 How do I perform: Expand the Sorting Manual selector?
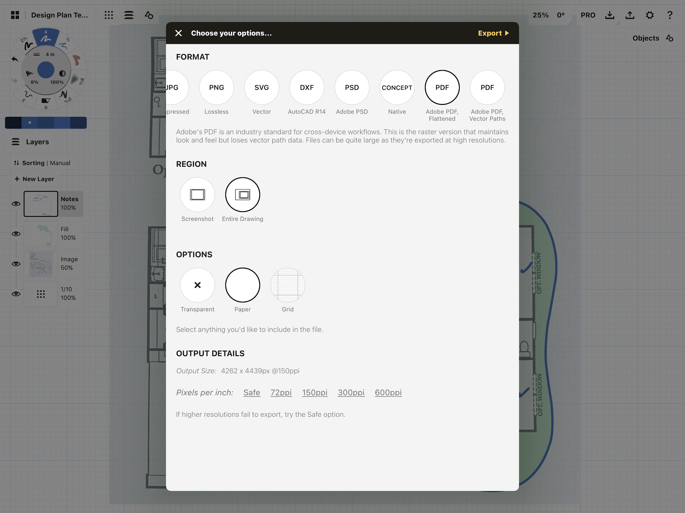pos(42,163)
